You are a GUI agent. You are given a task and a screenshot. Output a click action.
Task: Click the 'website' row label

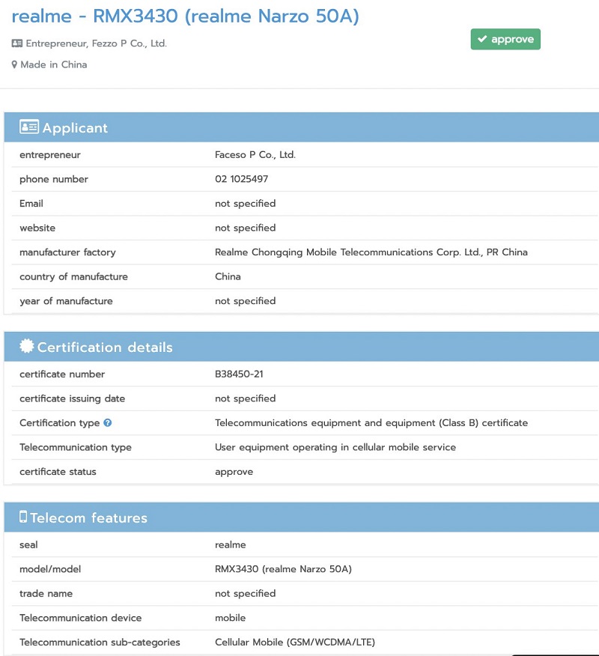point(37,228)
